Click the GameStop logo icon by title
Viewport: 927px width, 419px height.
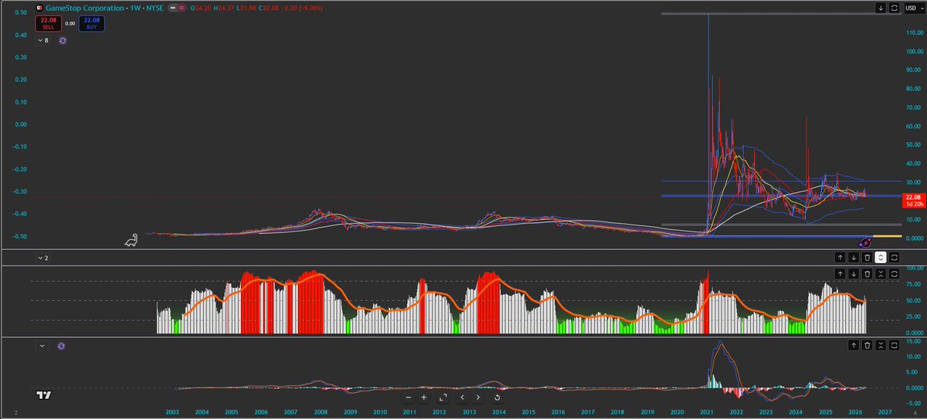pos(39,8)
